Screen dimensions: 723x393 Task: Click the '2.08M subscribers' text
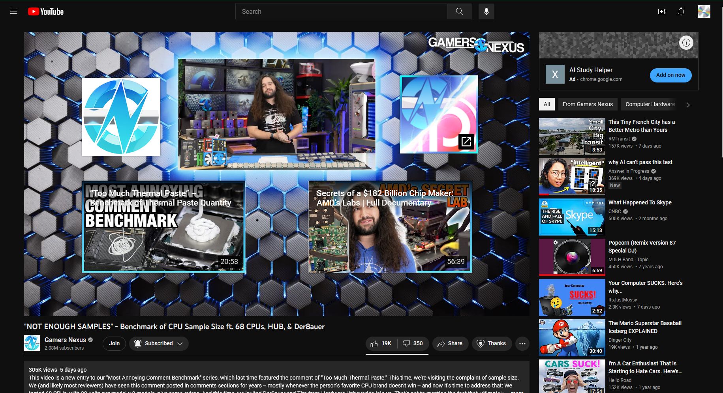click(64, 348)
